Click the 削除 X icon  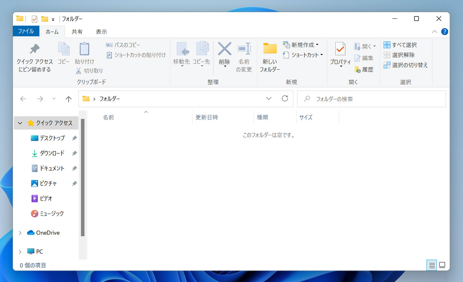pos(225,48)
